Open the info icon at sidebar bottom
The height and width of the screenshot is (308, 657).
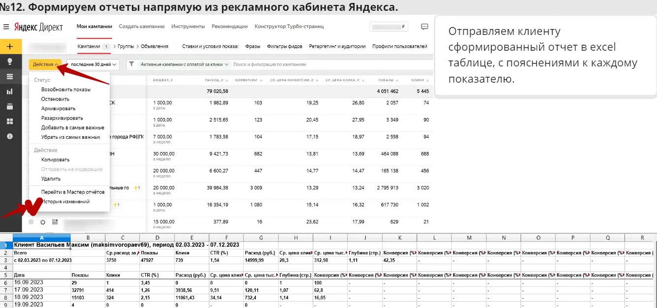10,136
